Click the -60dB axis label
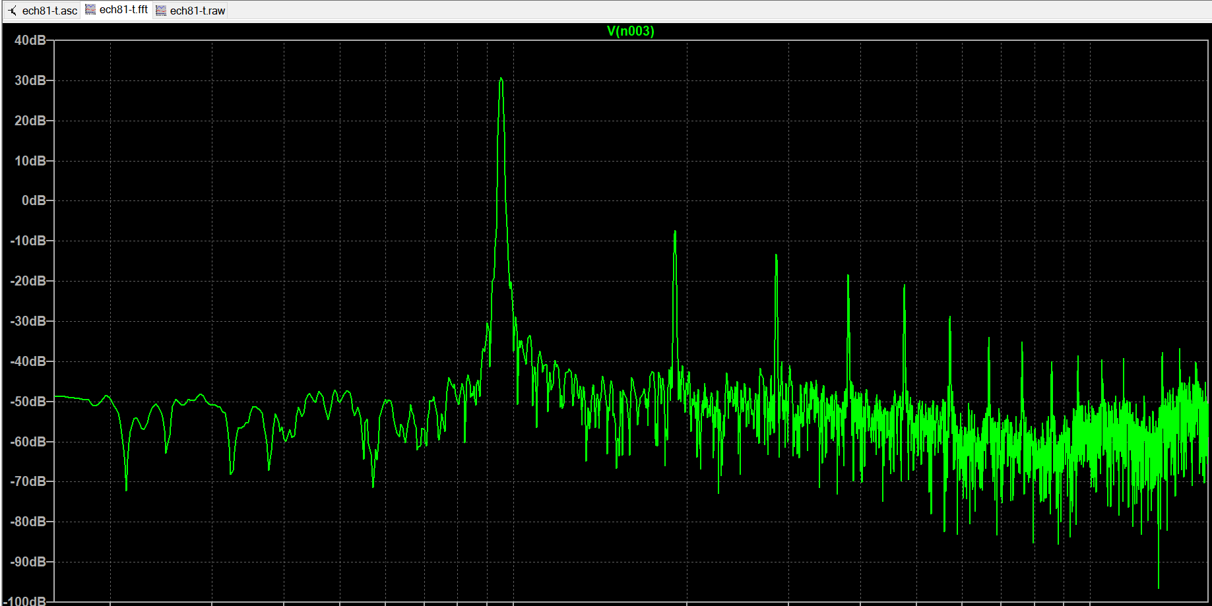Screen dimensions: 1212x606 point(28,442)
